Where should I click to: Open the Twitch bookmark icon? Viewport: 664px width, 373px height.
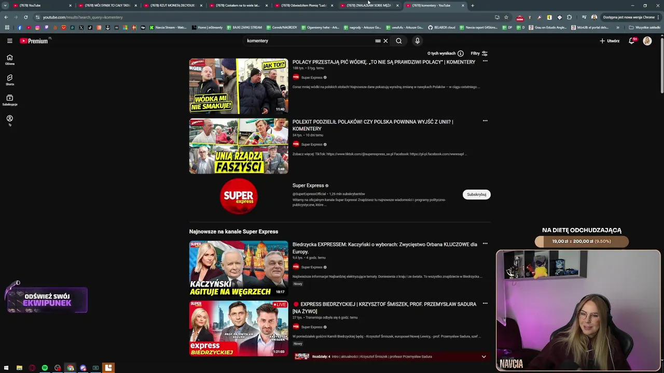click(x=46, y=27)
